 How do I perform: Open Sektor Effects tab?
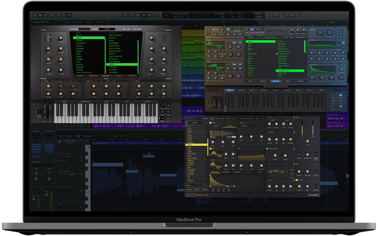click(288, 81)
